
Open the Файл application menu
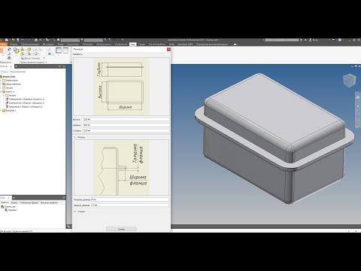(4, 44)
